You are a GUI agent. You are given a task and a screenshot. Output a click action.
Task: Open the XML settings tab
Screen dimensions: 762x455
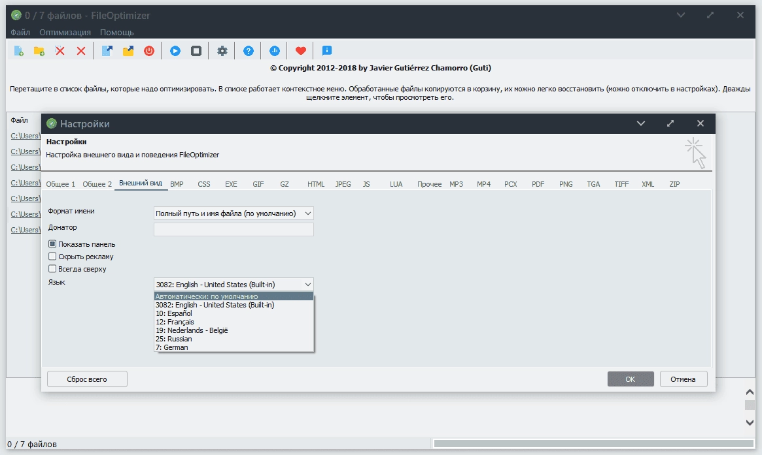pos(648,184)
